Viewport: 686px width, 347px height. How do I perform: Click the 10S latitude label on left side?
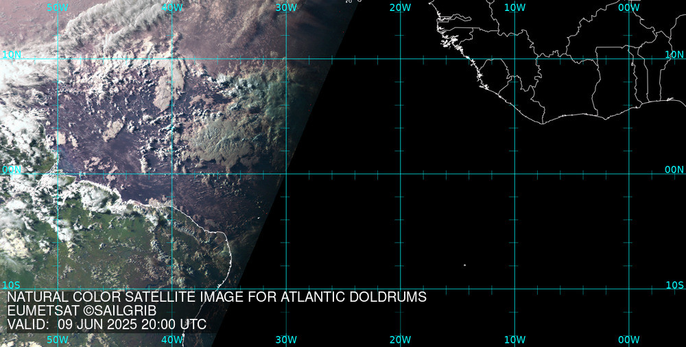(x=12, y=285)
